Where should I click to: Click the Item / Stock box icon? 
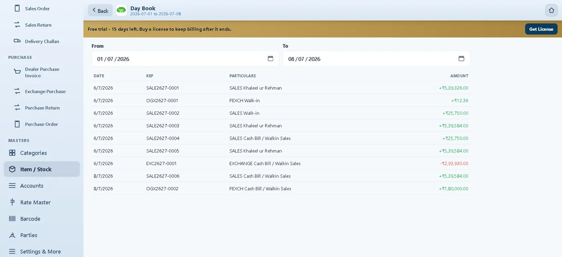click(12, 169)
